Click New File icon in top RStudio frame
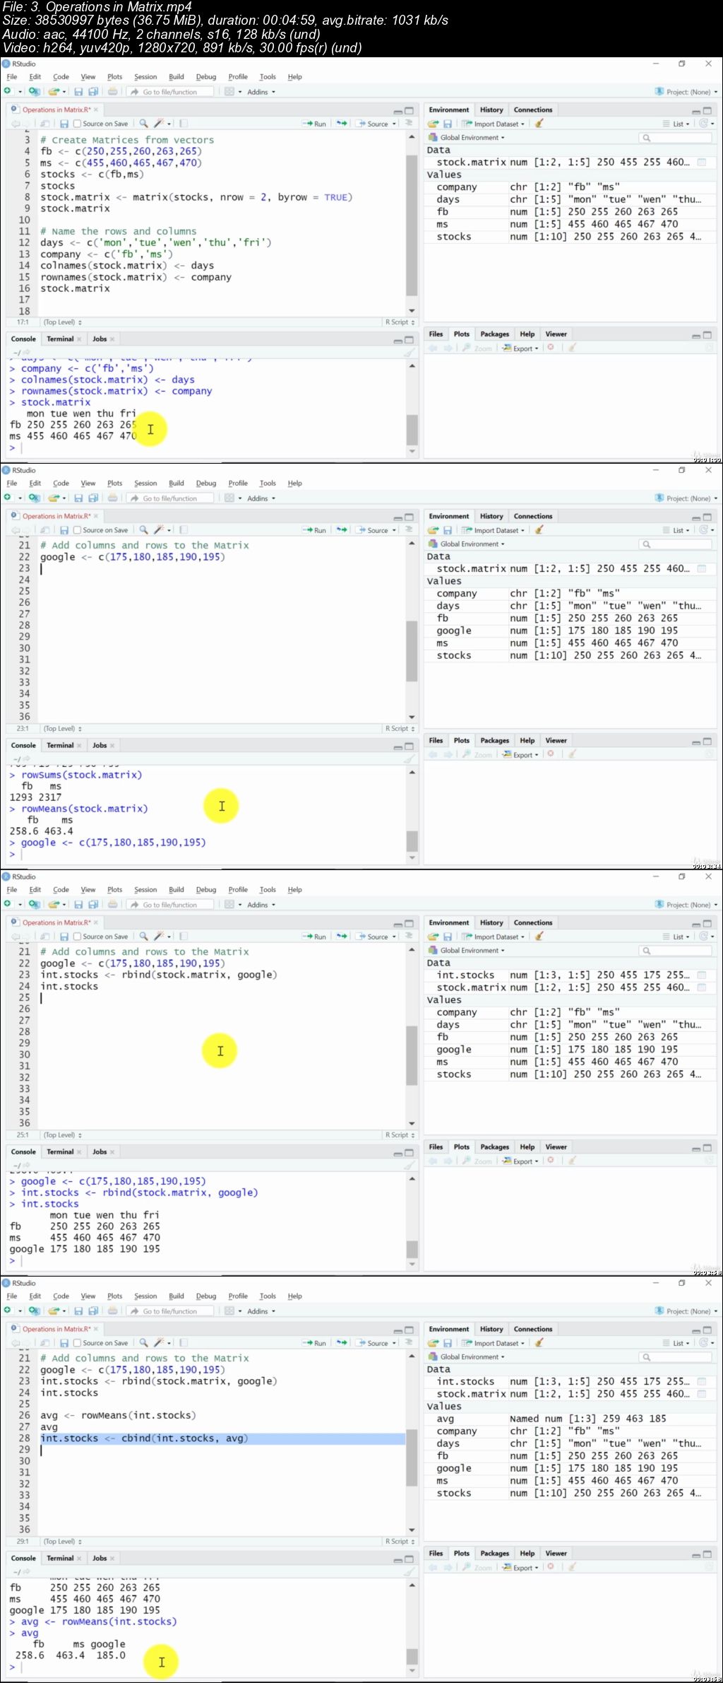This screenshot has width=723, height=1683. pos(8,91)
